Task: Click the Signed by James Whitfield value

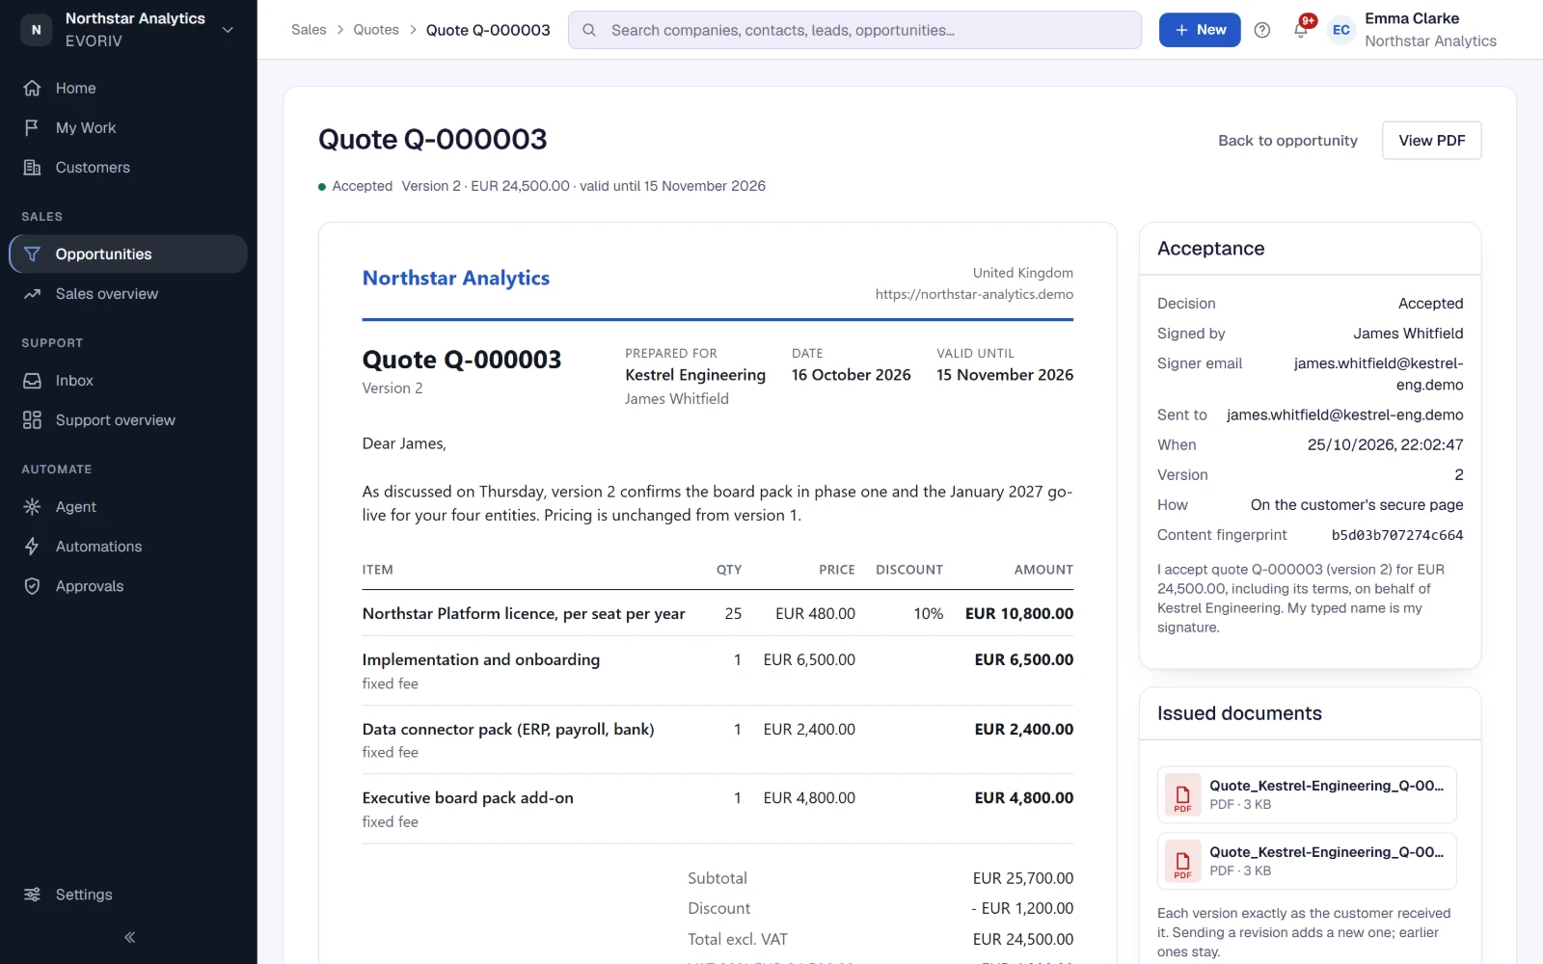Action: tap(1408, 334)
